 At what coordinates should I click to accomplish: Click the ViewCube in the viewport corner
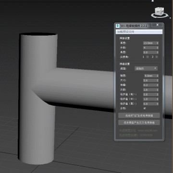click(x=159, y=12)
